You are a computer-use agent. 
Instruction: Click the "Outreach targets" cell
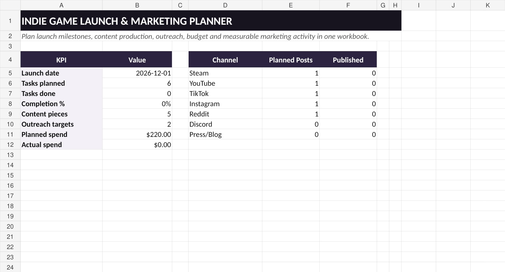(61, 124)
